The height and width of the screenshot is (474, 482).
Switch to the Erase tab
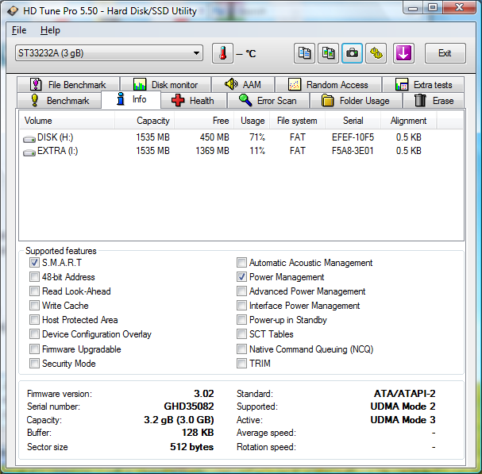tap(434, 101)
